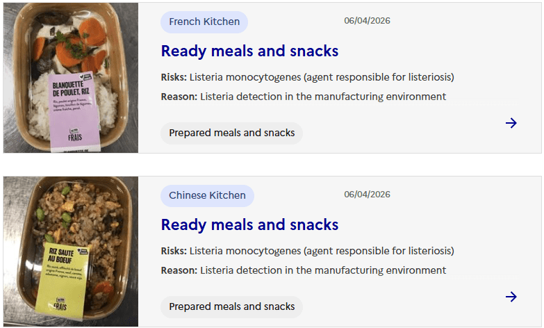Select the Chinese Kitchen tag
This screenshot has width=544, height=328.
[207, 196]
